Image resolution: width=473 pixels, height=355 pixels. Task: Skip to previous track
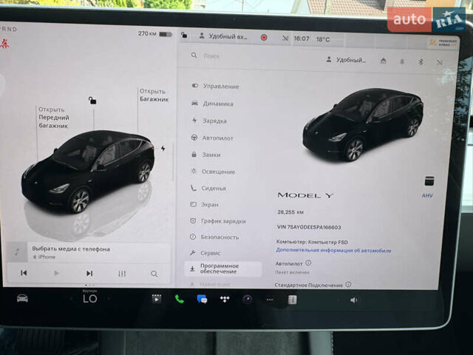(x=24, y=273)
